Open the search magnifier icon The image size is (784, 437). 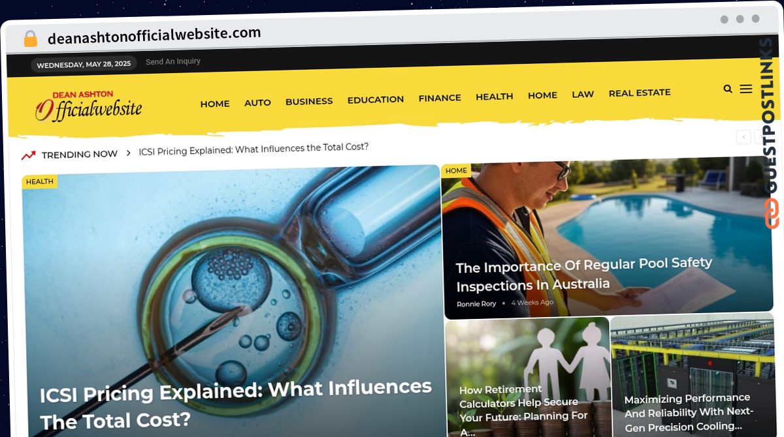(x=728, y=89)
